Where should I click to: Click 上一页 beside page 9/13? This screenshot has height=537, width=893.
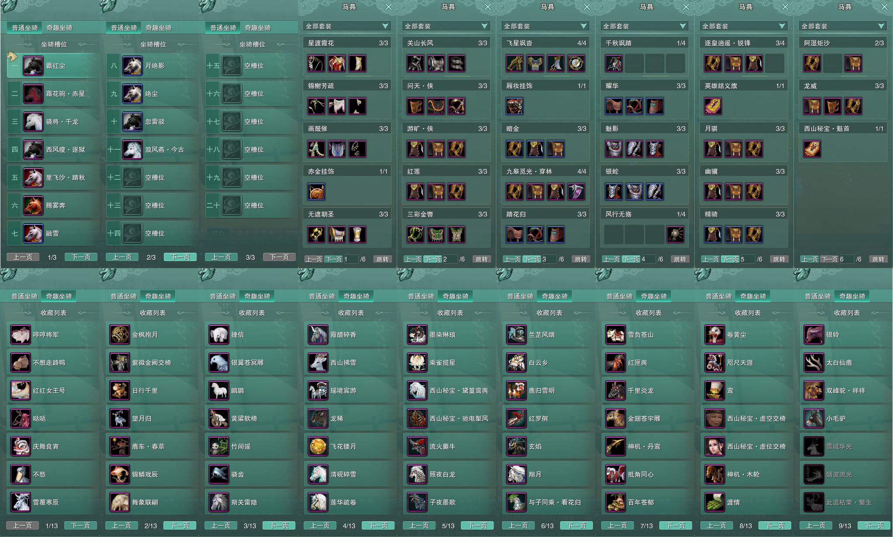816,526
